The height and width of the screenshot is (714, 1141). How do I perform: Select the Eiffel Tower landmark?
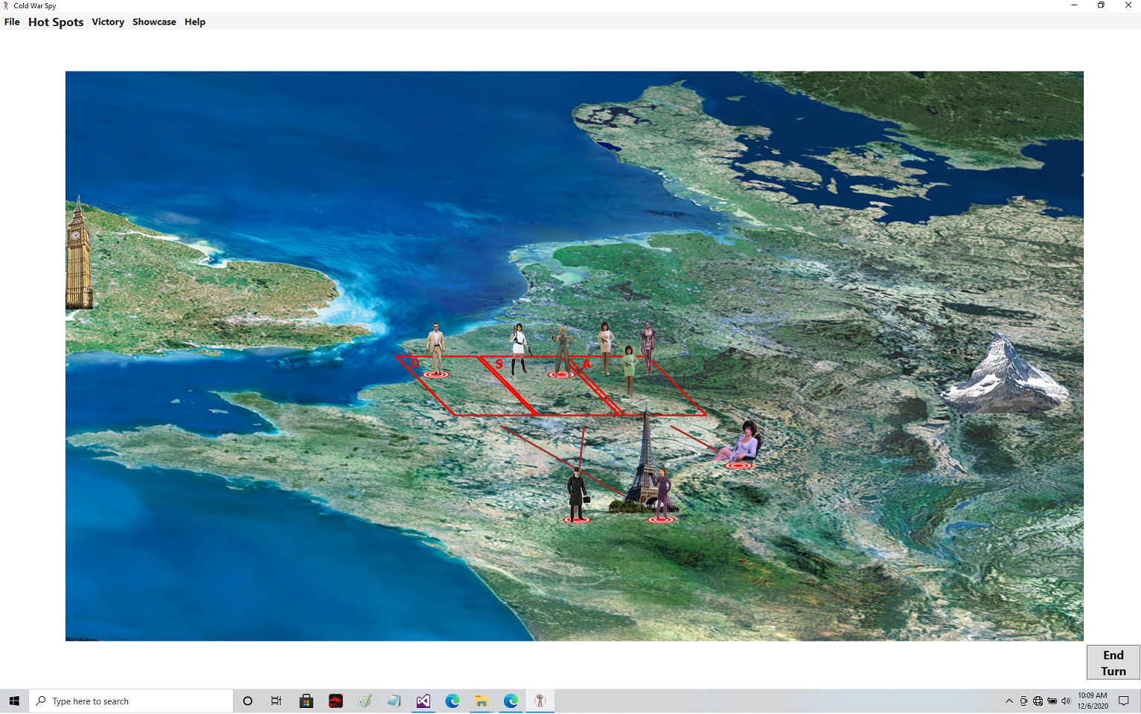tap(644, 461)
